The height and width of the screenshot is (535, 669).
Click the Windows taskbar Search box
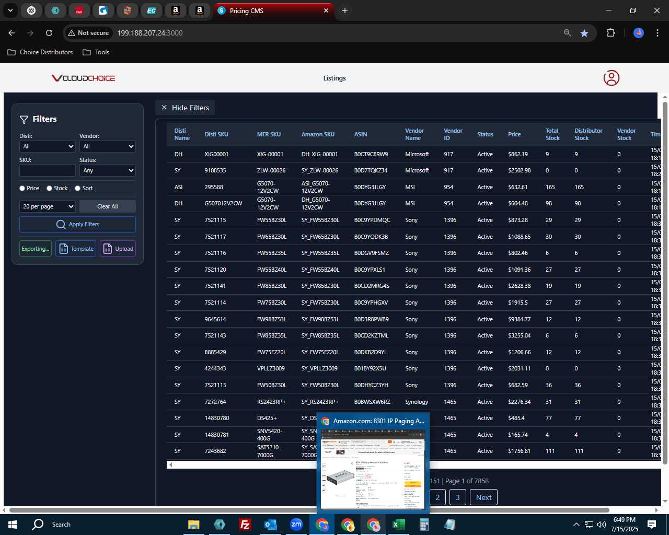point(105,525)
